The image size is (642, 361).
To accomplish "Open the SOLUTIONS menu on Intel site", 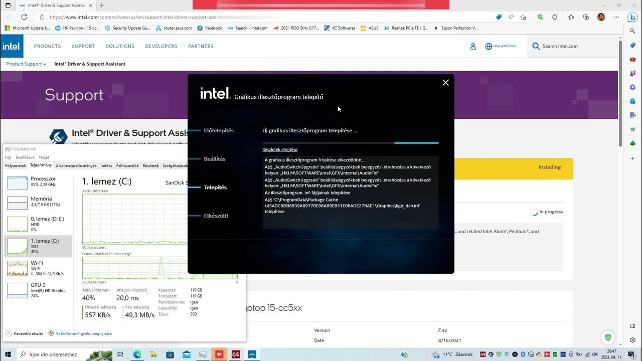I will [120, 46].
